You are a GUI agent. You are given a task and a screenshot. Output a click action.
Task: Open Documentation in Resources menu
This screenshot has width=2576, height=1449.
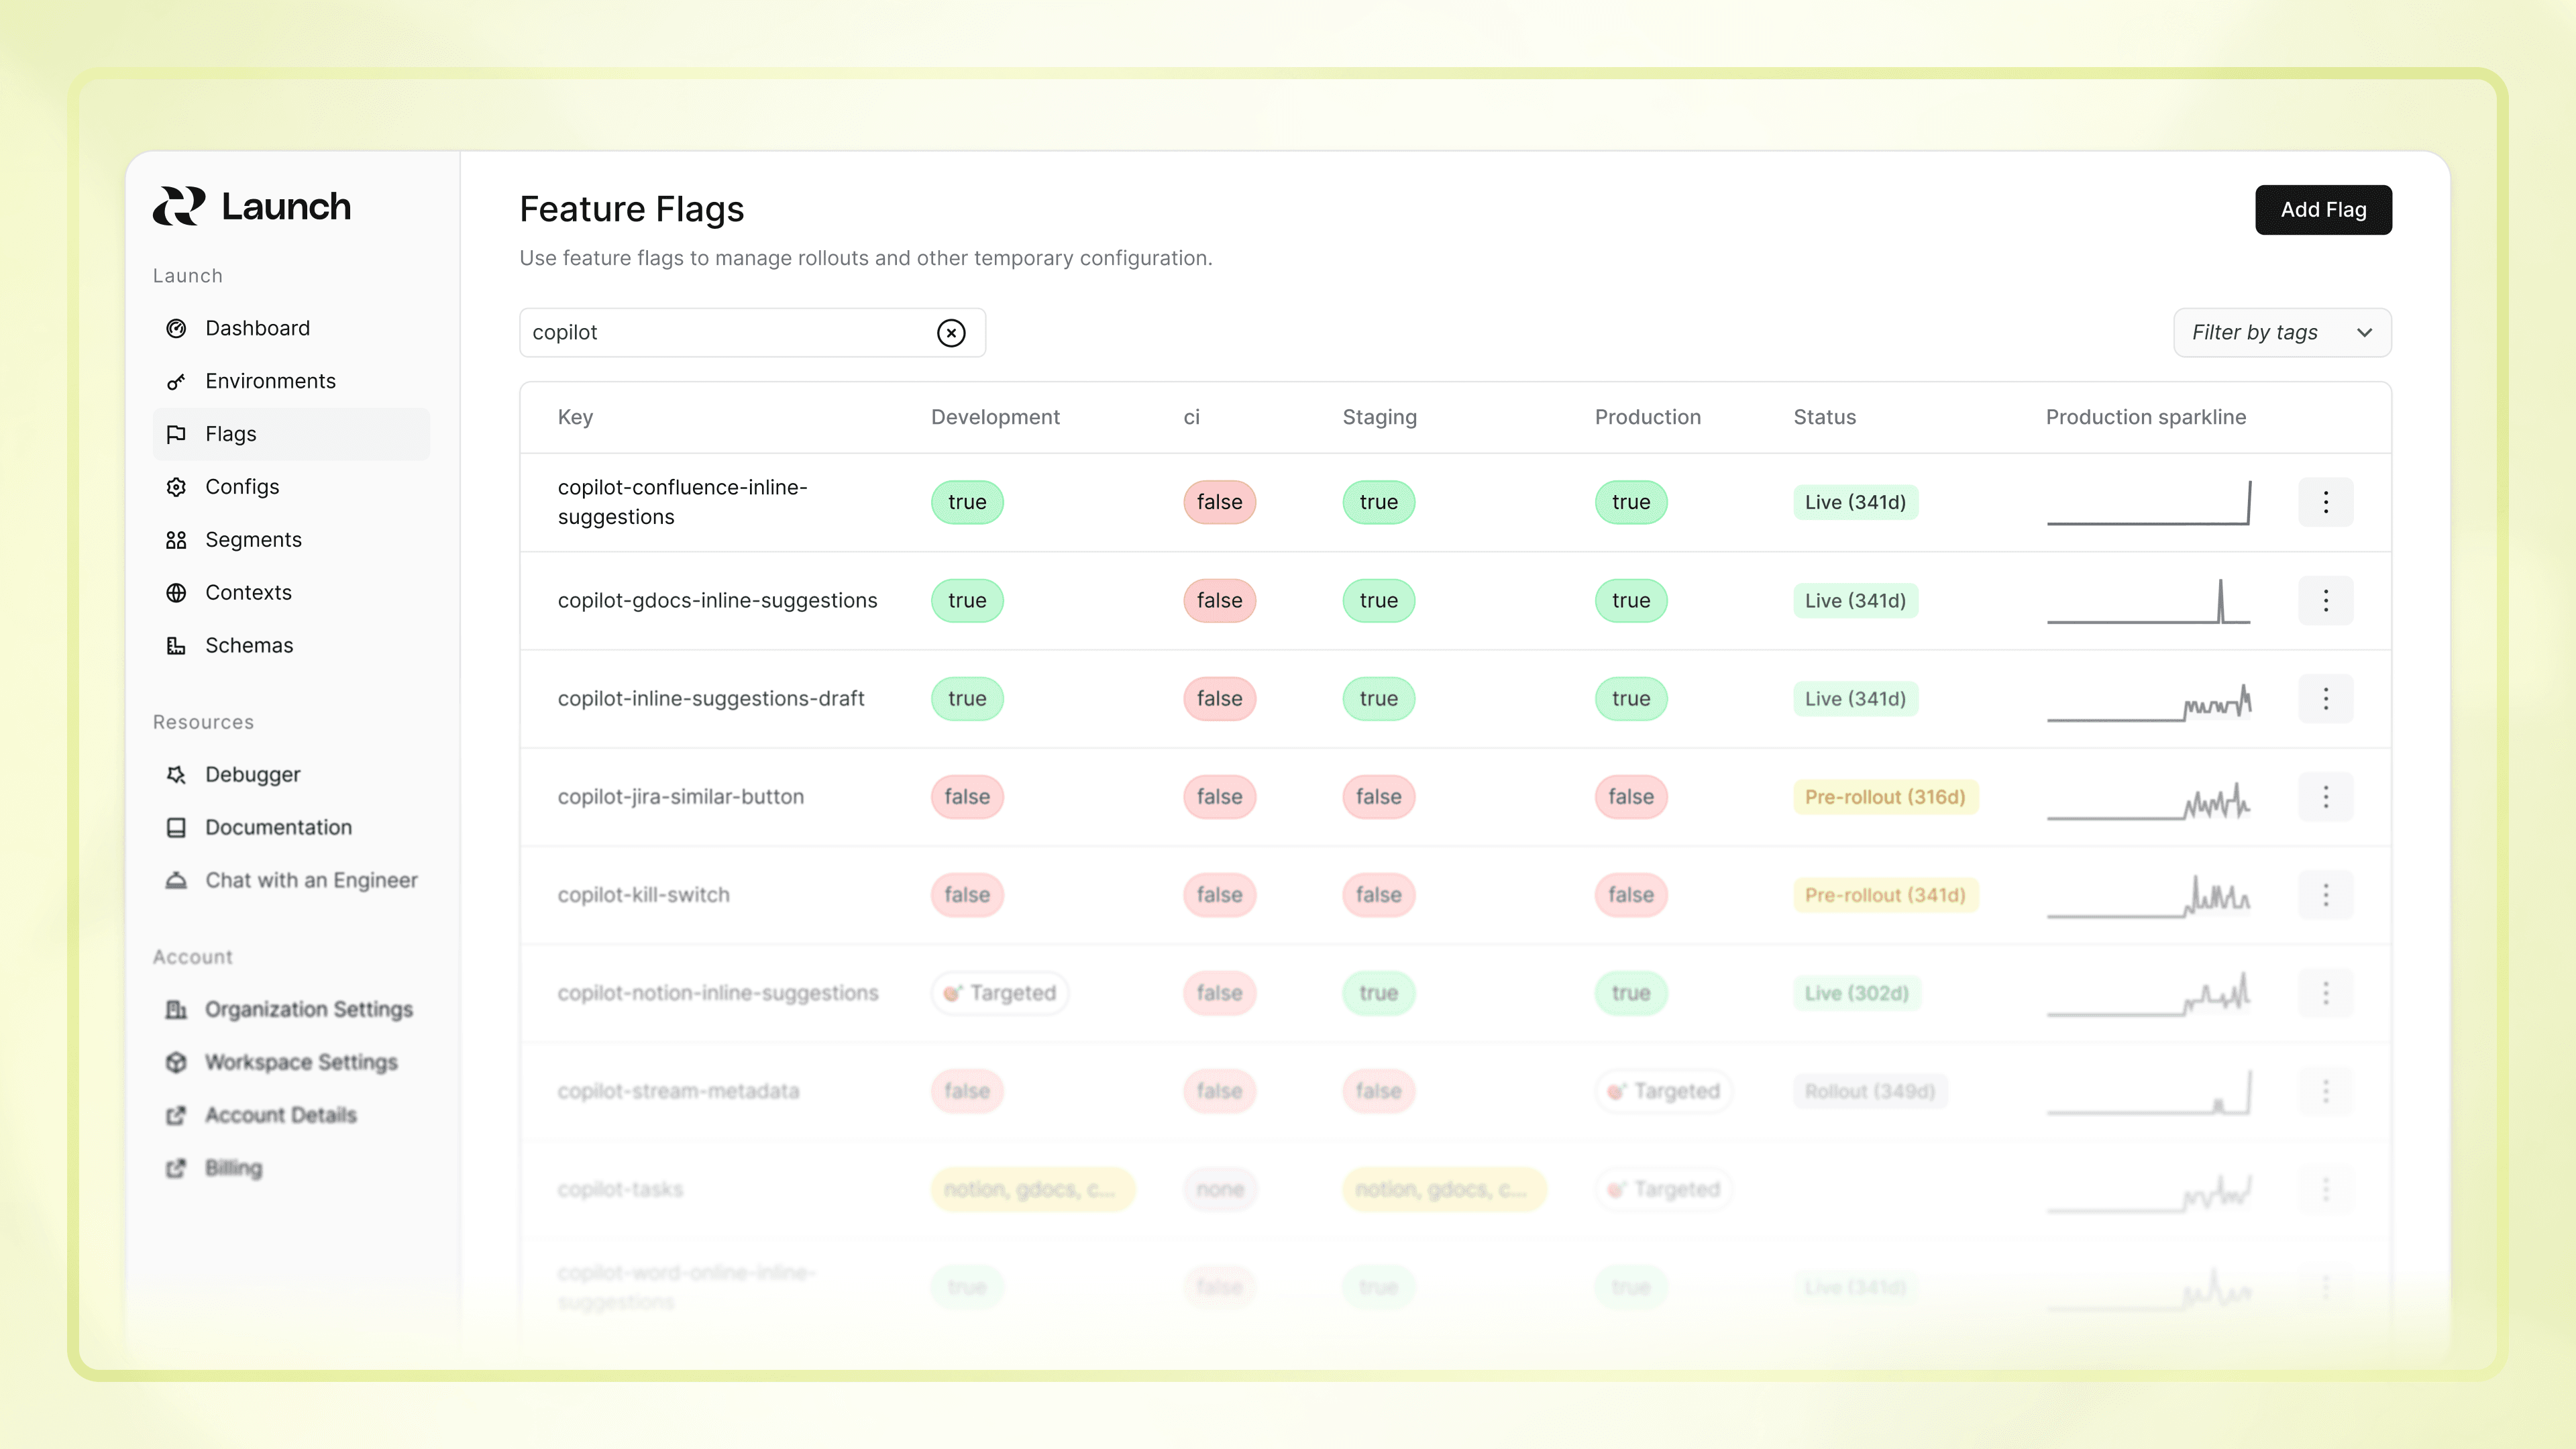click(x=278, y=828)
